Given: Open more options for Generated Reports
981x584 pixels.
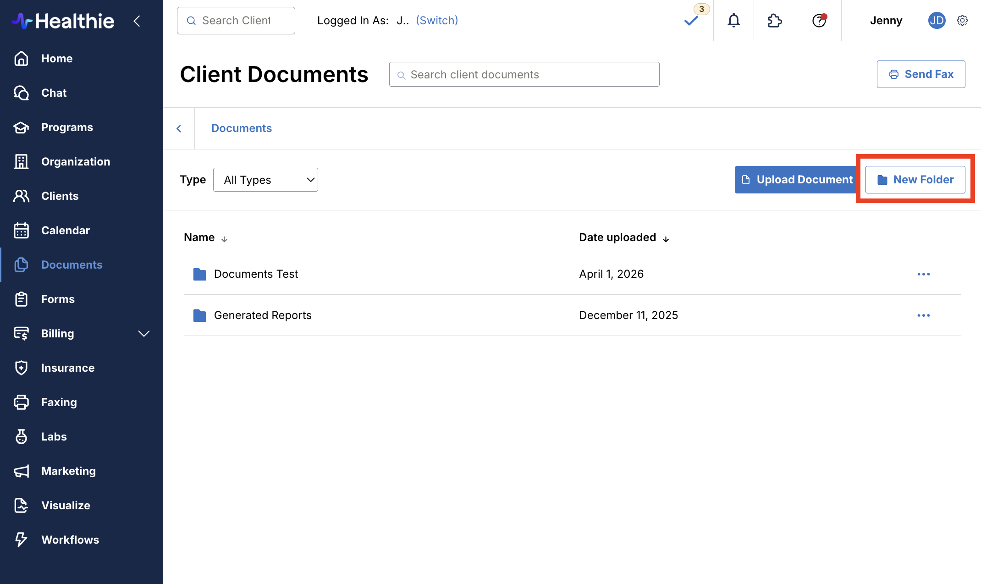Looking at the screenshot, I should pos(924,315).
